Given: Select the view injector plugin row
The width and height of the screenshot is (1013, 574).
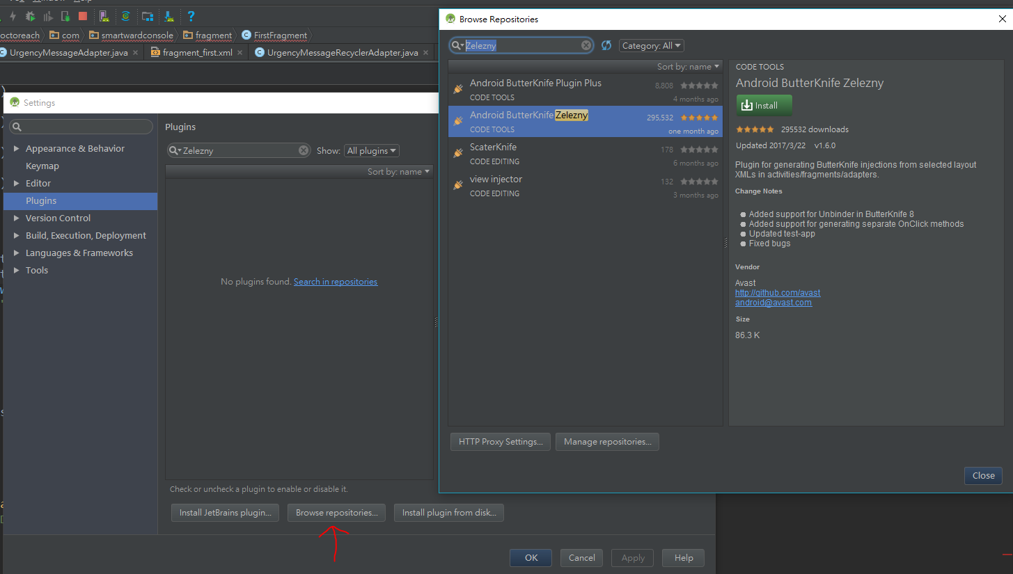Looking at the screenshot, I should coord(585,185).
